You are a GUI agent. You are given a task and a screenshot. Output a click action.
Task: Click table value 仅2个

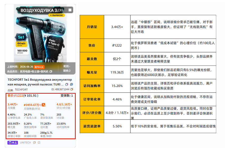click(x=117, y=59)
